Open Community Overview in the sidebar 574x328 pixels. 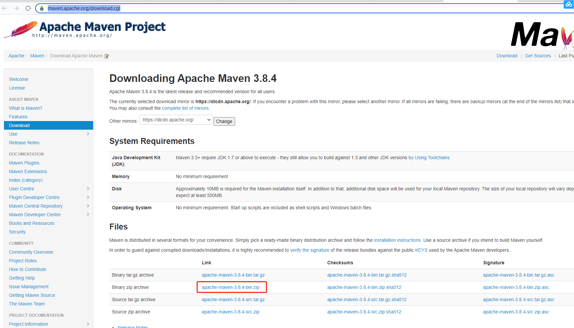pyautogui.click(x=31, y=252)
